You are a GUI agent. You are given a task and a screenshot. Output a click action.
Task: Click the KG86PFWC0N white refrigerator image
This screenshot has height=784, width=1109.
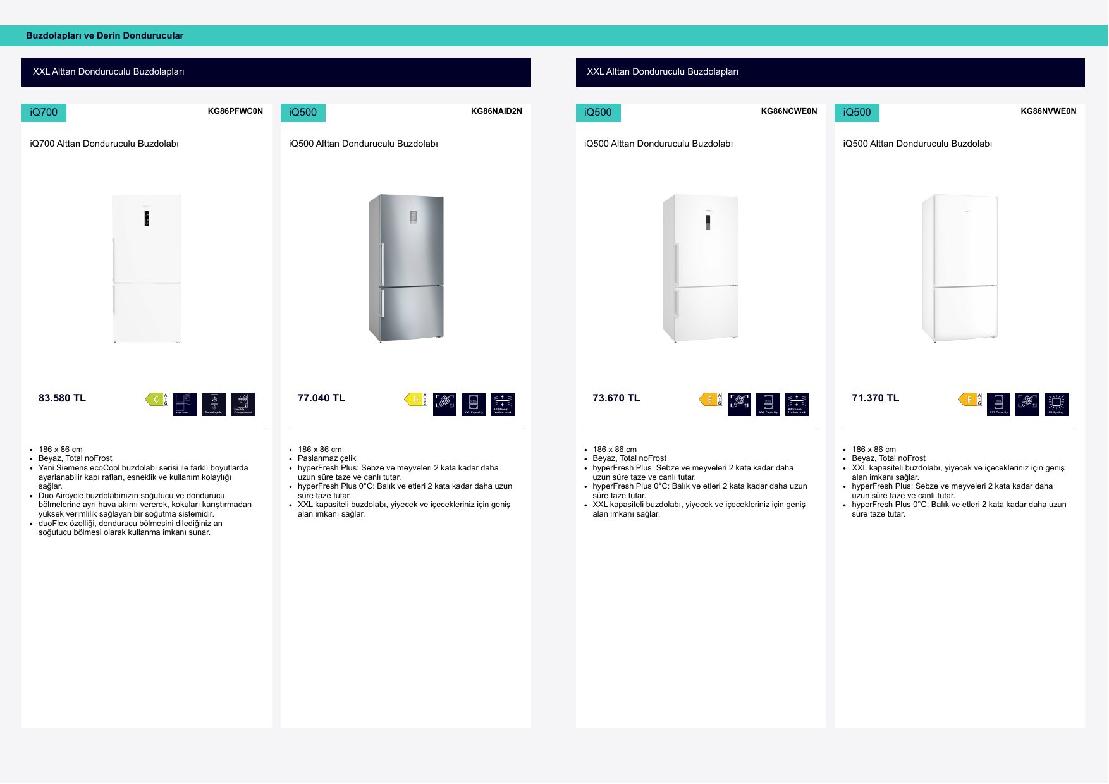147,268
